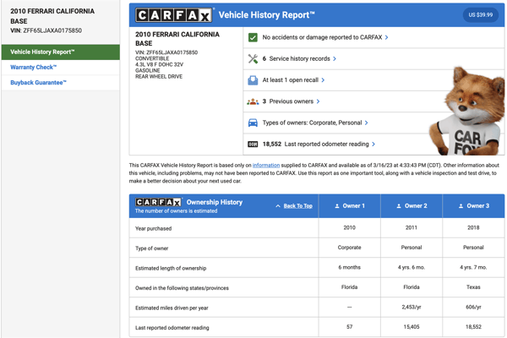Select the Owner 3 column header
The width and height of the screenshot is (507, 338).
(474, 206)
